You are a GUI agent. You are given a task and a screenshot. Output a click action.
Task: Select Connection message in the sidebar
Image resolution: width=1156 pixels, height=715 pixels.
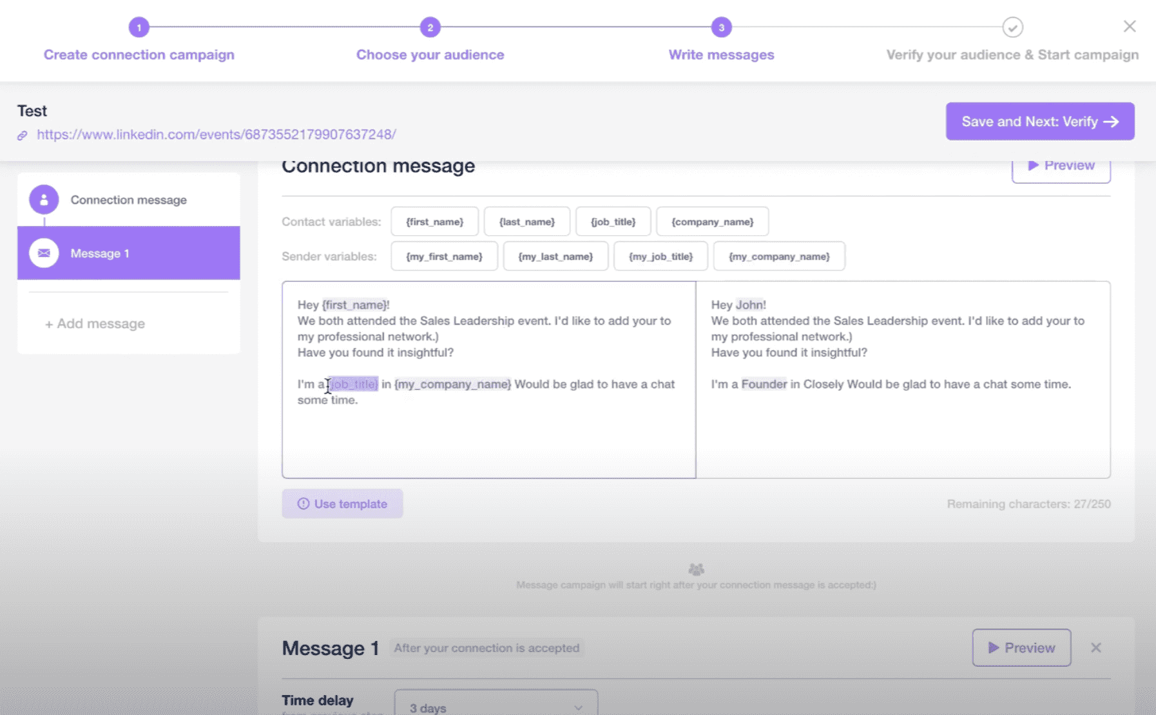pyautogui.click(x=129, y=200)
